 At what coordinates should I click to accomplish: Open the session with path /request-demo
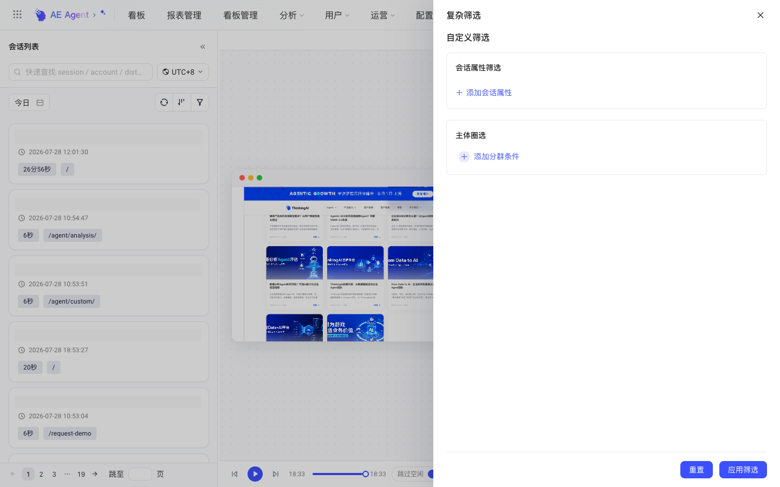coord(109,418)
